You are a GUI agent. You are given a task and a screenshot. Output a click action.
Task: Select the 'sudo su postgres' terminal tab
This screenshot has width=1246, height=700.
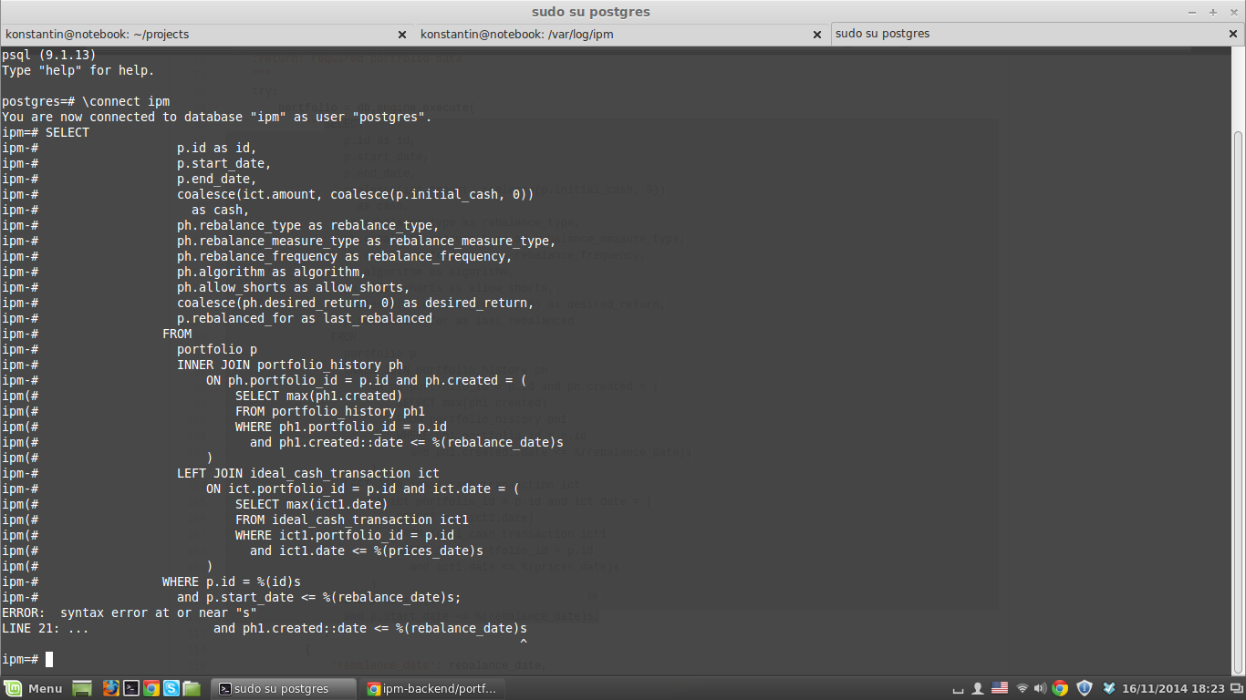click(1036, 34)
